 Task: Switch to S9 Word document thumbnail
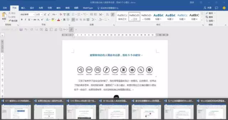(x=114, y=109)
